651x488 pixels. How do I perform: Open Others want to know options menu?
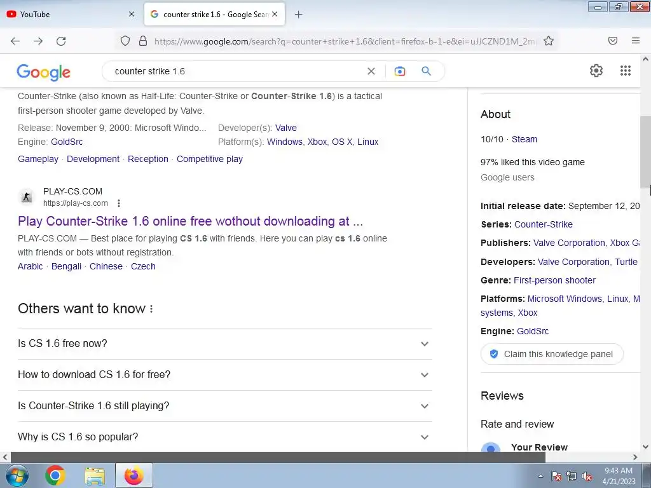151,309
